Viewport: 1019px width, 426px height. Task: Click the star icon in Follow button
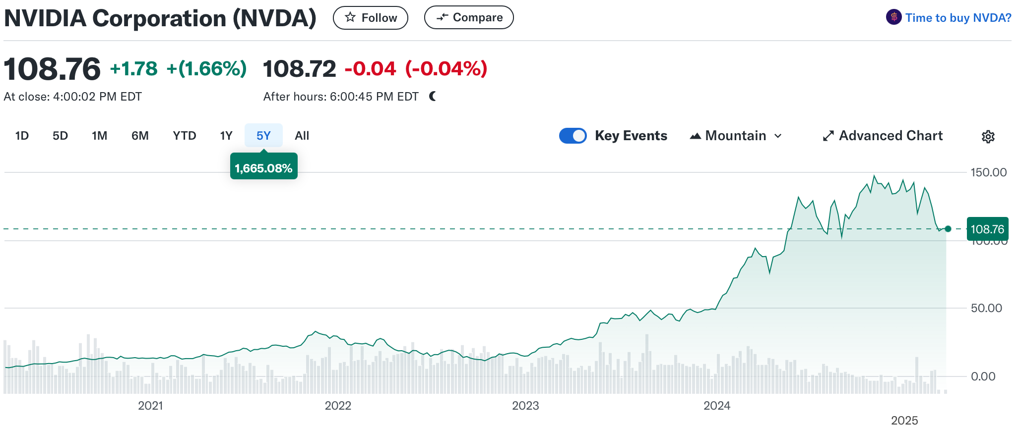350,17
